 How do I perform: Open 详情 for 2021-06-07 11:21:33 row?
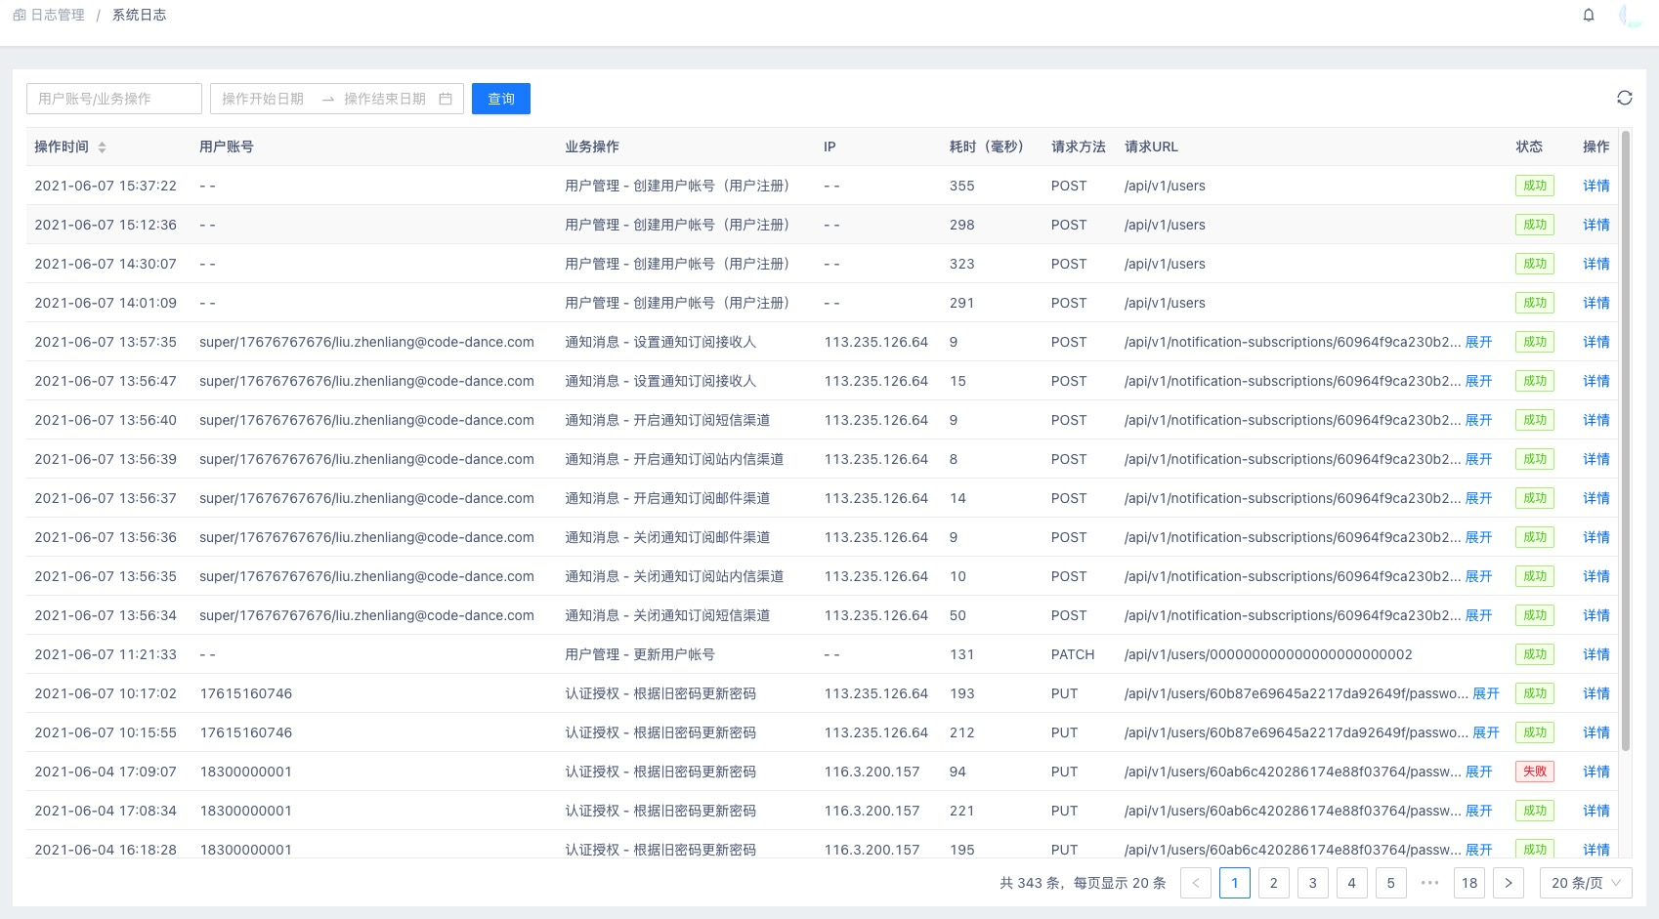[x=1596, y=654]
